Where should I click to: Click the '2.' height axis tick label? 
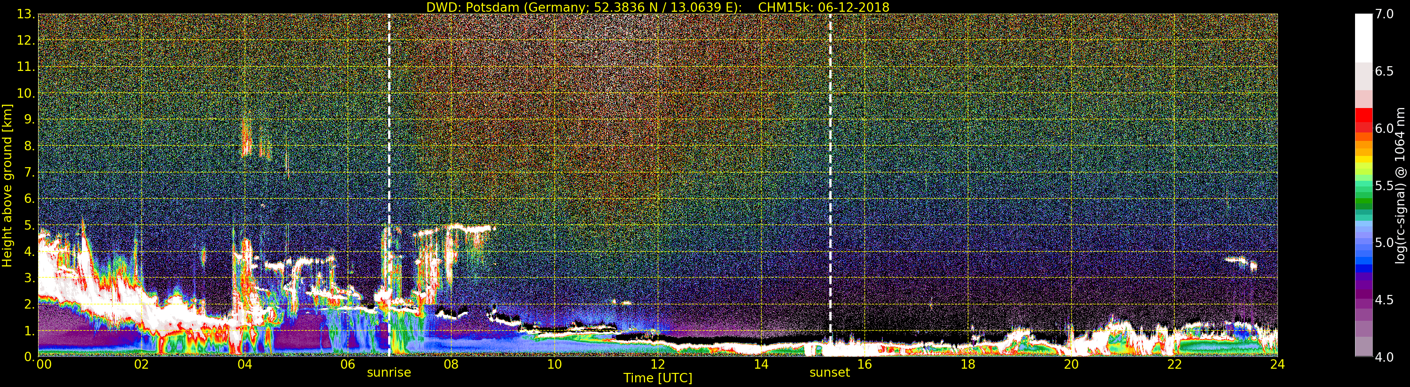[x=29, y=304]
